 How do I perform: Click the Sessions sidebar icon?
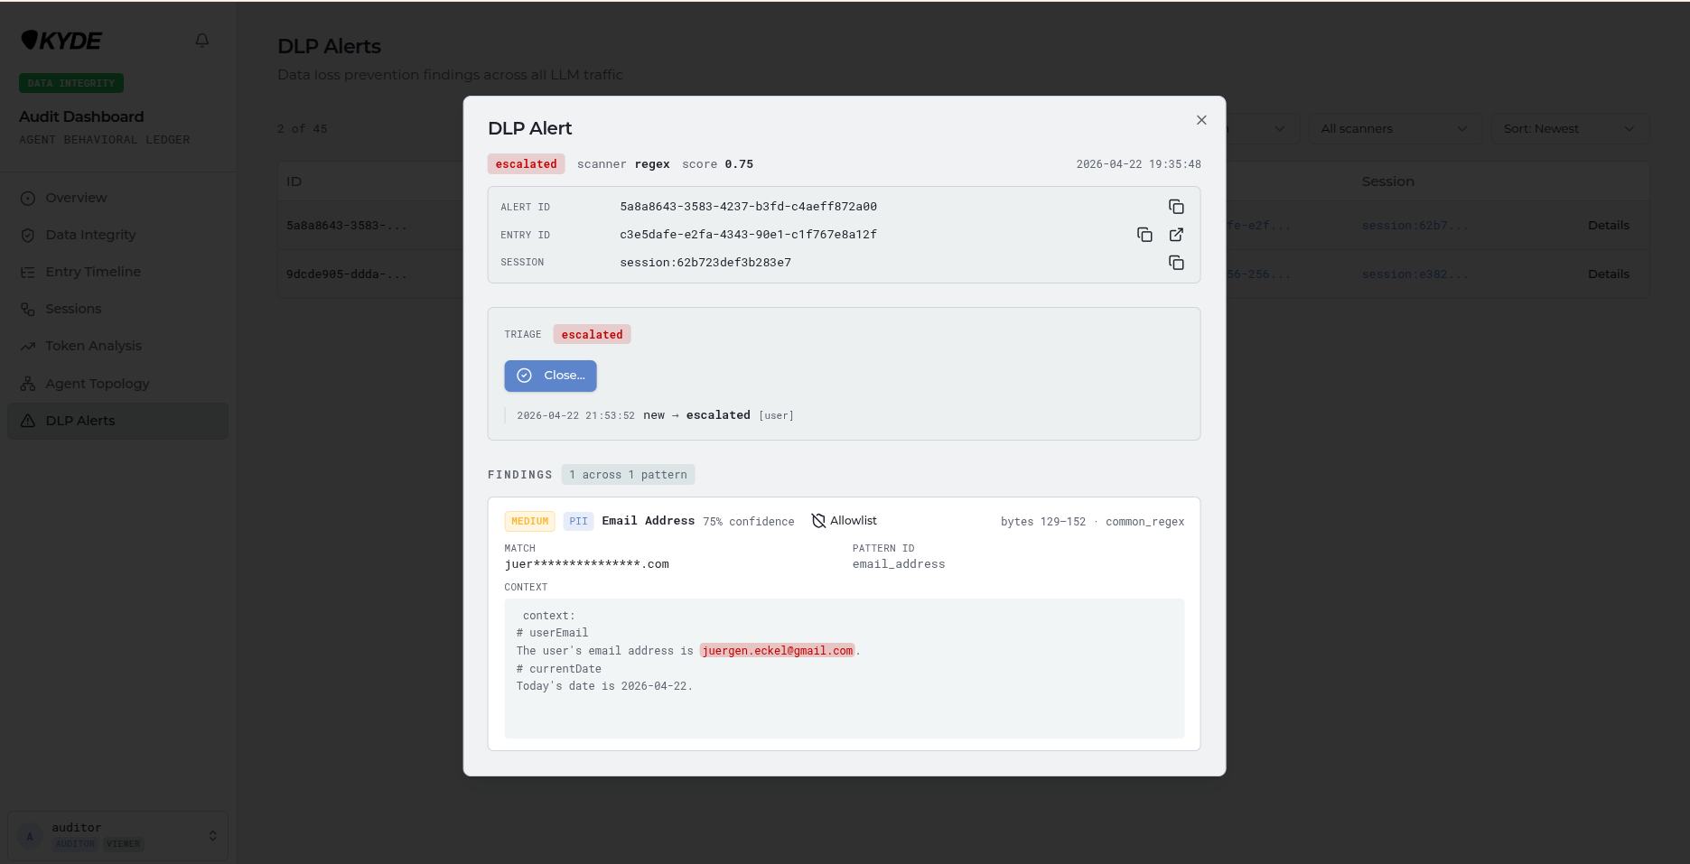click(x=28, y=310)
